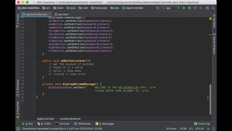Open the Ant Build side panel

(214, 21)
